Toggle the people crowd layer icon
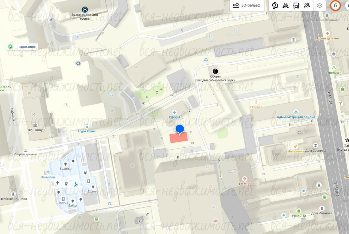349x234 pixels. (x=307, y=5)
